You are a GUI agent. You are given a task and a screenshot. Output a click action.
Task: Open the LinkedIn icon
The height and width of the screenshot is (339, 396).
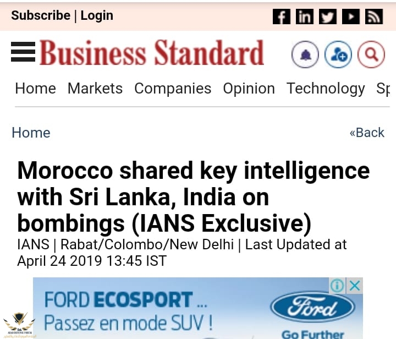point(305,17)
